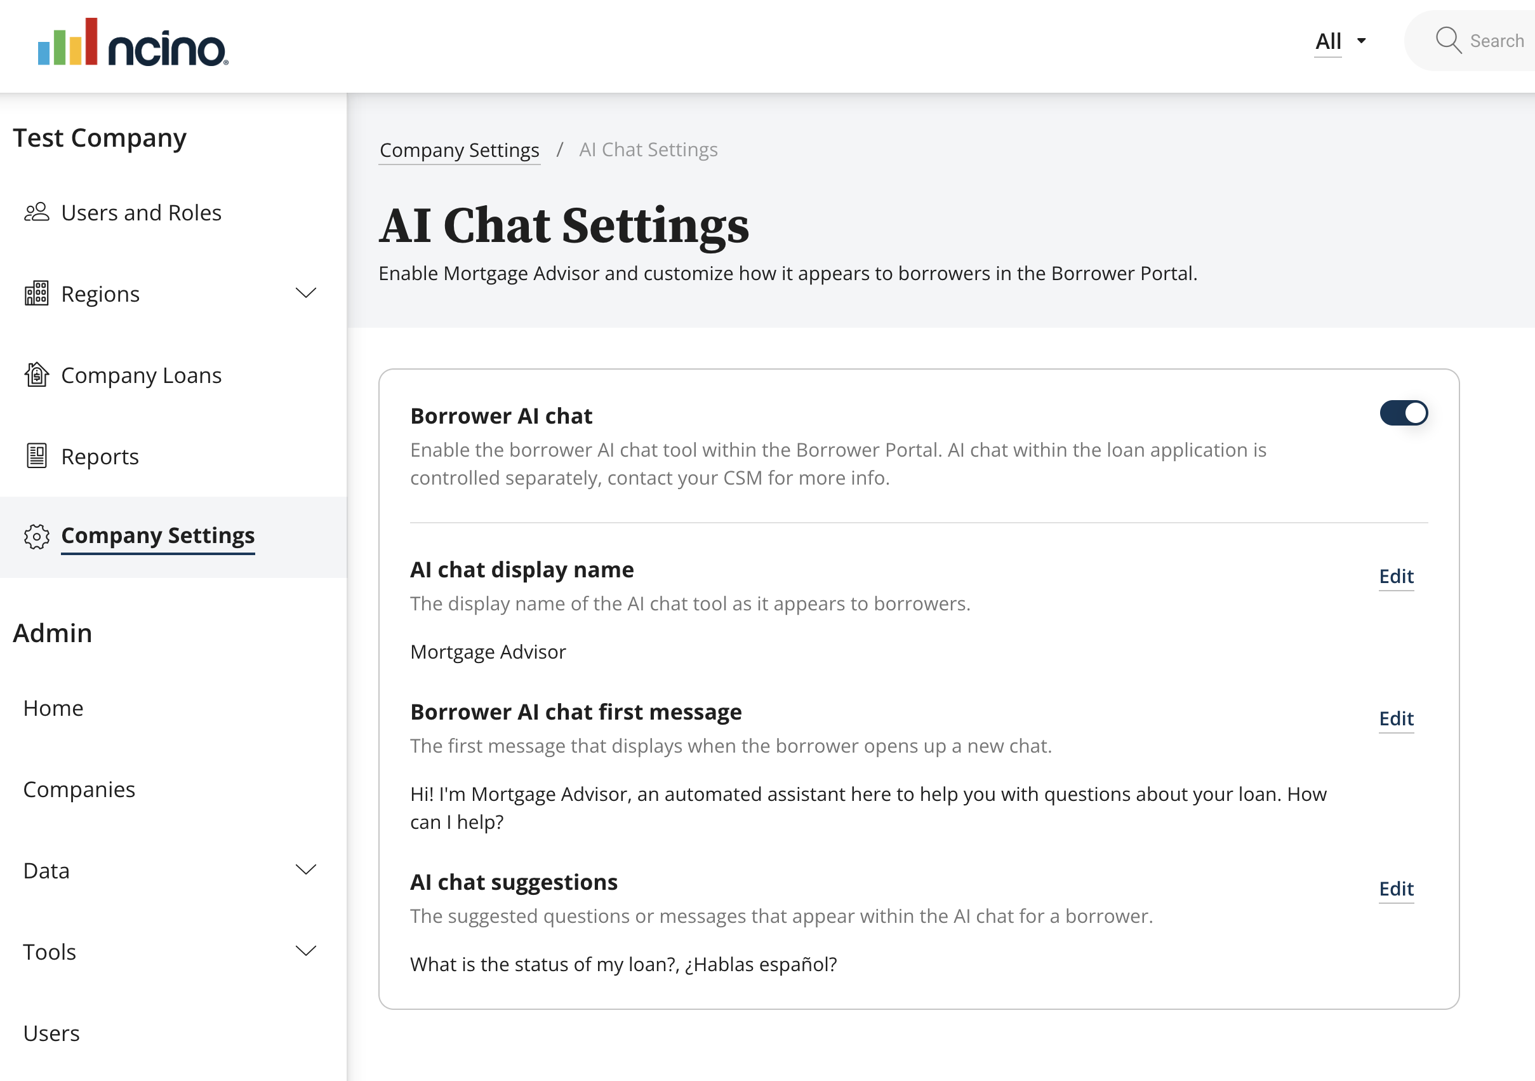Select the Users and Roles sidebar icon

37,212
